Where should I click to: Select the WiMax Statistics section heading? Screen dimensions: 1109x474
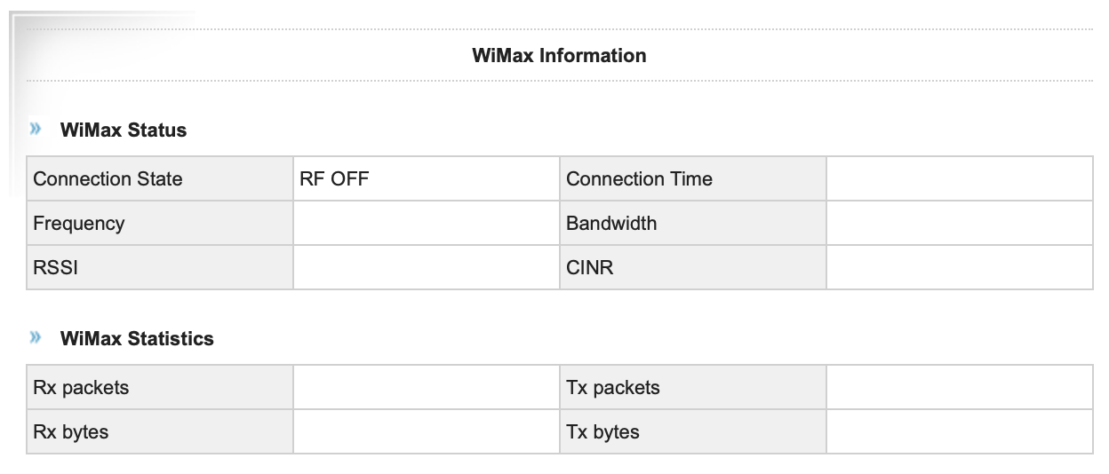tap(137, 339)
